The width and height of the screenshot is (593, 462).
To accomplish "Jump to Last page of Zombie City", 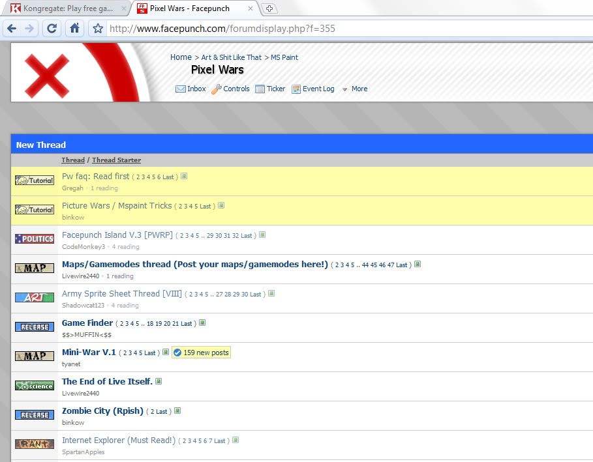I will pyautogui.click(x=162, y=412).
